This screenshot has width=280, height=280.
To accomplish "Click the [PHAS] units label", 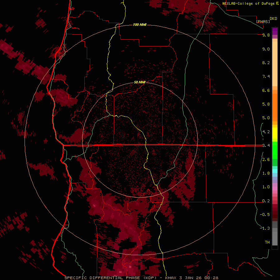I will (263, 21).
